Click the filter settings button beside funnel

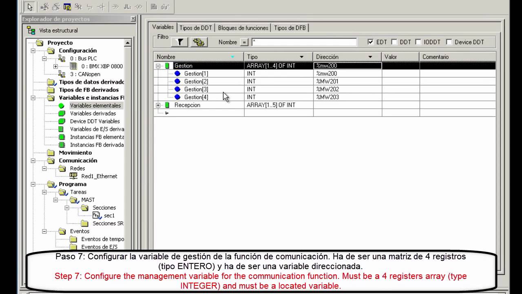pyautogui.click(x=199, y=42)
